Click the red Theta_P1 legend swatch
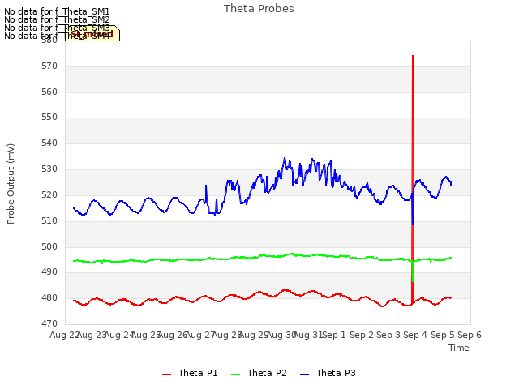Viewport: 519px width, 389px height. pos(166,374)
